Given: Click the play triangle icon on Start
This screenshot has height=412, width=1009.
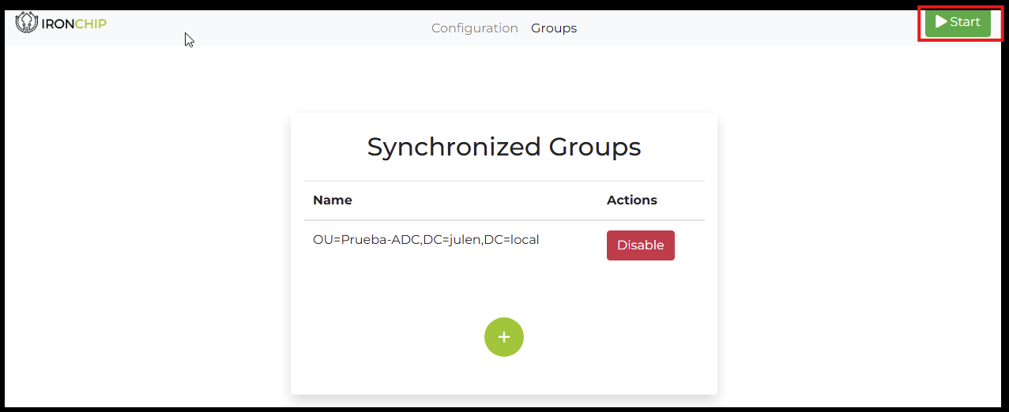Looking at the screenshot, I should coord(940,22).
